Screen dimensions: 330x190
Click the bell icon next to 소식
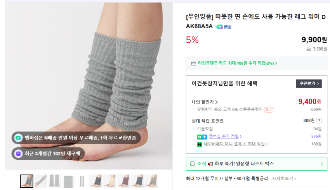click(x=192, y=164)
